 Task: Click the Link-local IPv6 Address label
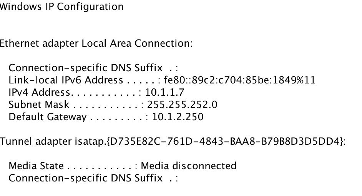[x=66, y=80]
